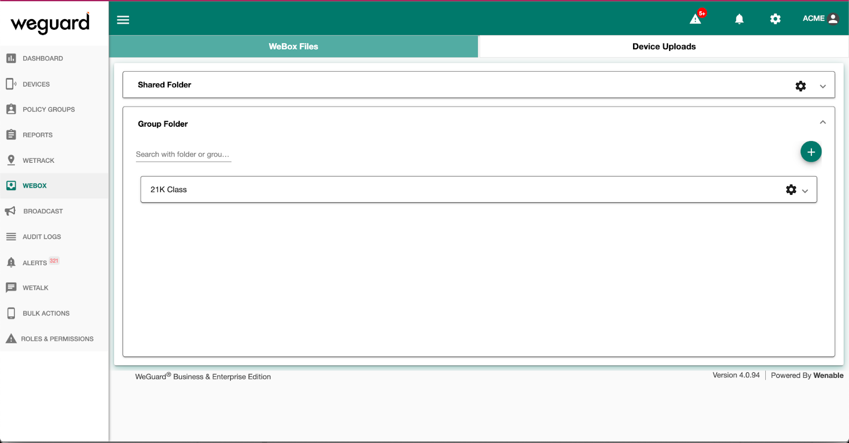Expand the Shared Folder panel chevron
The height and width of the screenshot is (443, 849).
[823, 86]
